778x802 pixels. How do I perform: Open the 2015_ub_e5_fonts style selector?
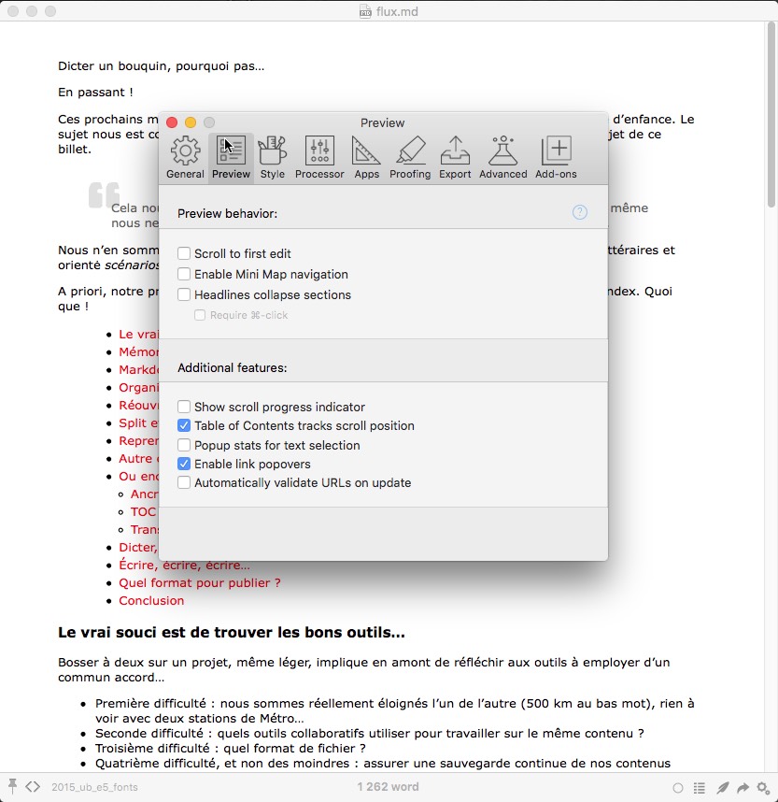[94, 787]
